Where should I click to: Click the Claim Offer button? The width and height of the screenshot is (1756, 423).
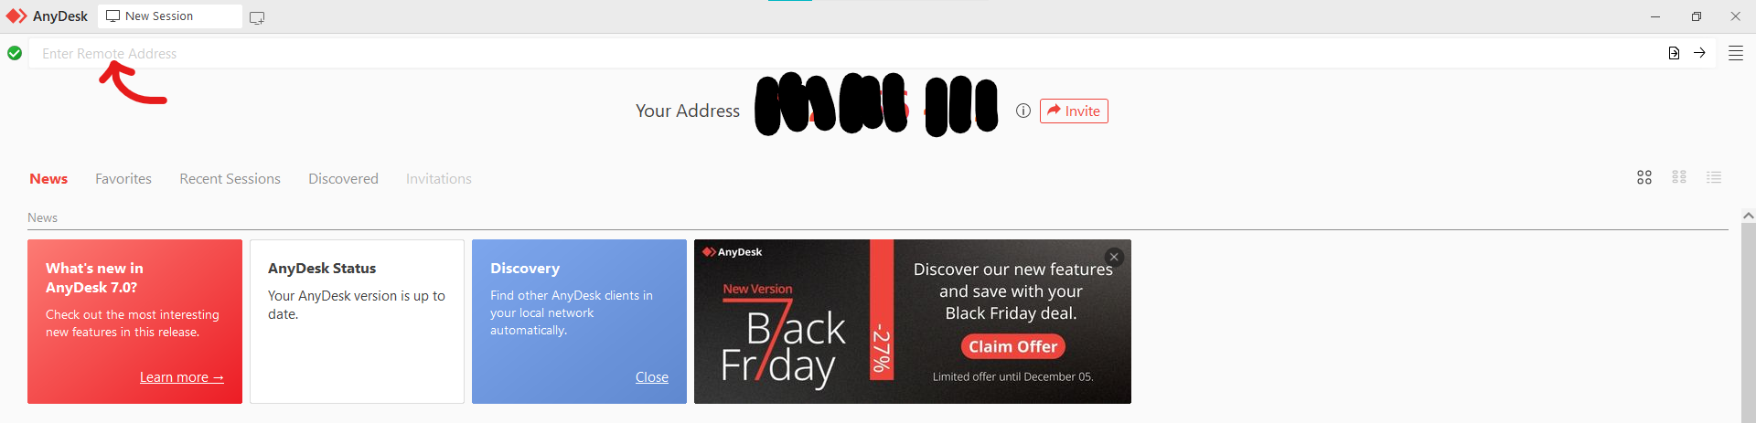pos(1012,346)
